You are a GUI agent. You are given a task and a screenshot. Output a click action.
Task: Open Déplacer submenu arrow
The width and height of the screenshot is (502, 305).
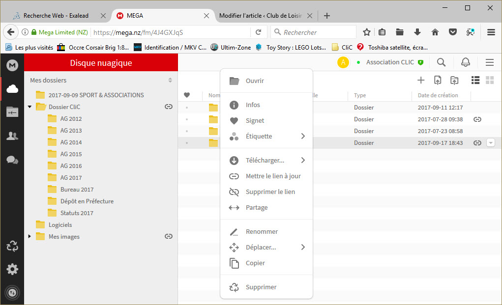point(303,247)
